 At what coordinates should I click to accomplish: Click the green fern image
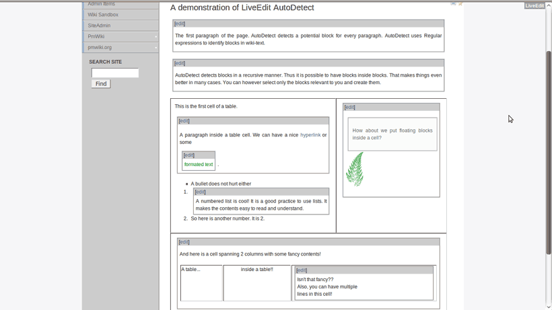[355, 169]
